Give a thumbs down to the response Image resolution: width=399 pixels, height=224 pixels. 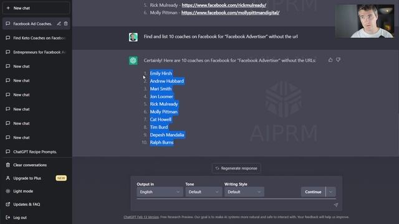[x=338, y=60]
